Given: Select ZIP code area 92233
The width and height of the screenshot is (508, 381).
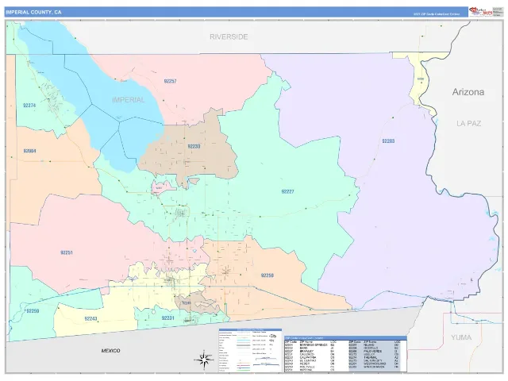Looking at the screenshot, I should point(194,146).
